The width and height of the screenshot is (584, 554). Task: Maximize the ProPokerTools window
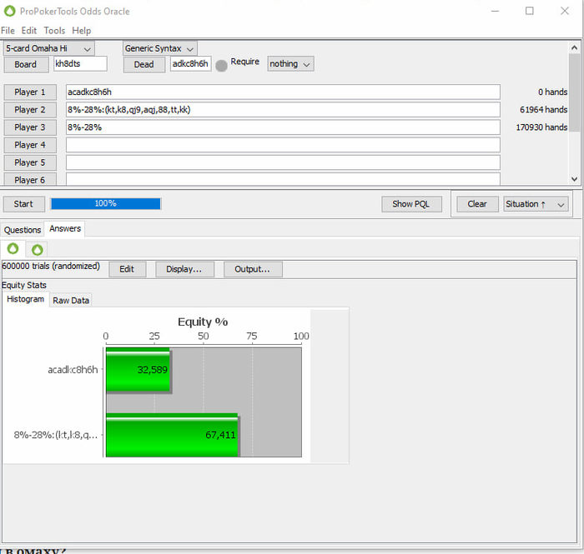coord(529,11)
